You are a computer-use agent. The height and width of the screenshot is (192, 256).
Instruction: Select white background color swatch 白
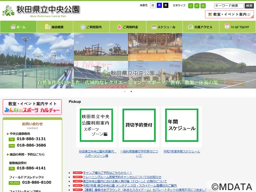(x=153, y=5)
